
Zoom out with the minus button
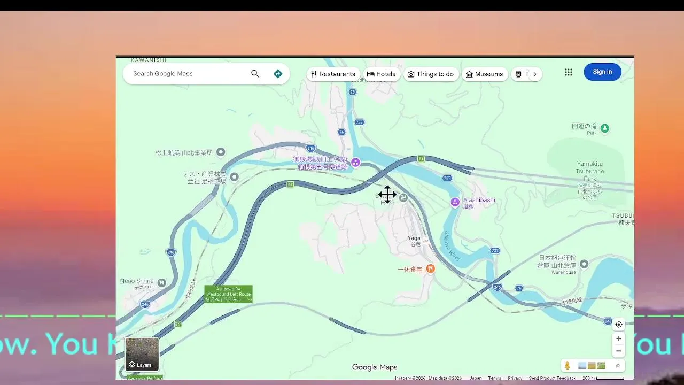pyautogui.click(x=619, y=351)
